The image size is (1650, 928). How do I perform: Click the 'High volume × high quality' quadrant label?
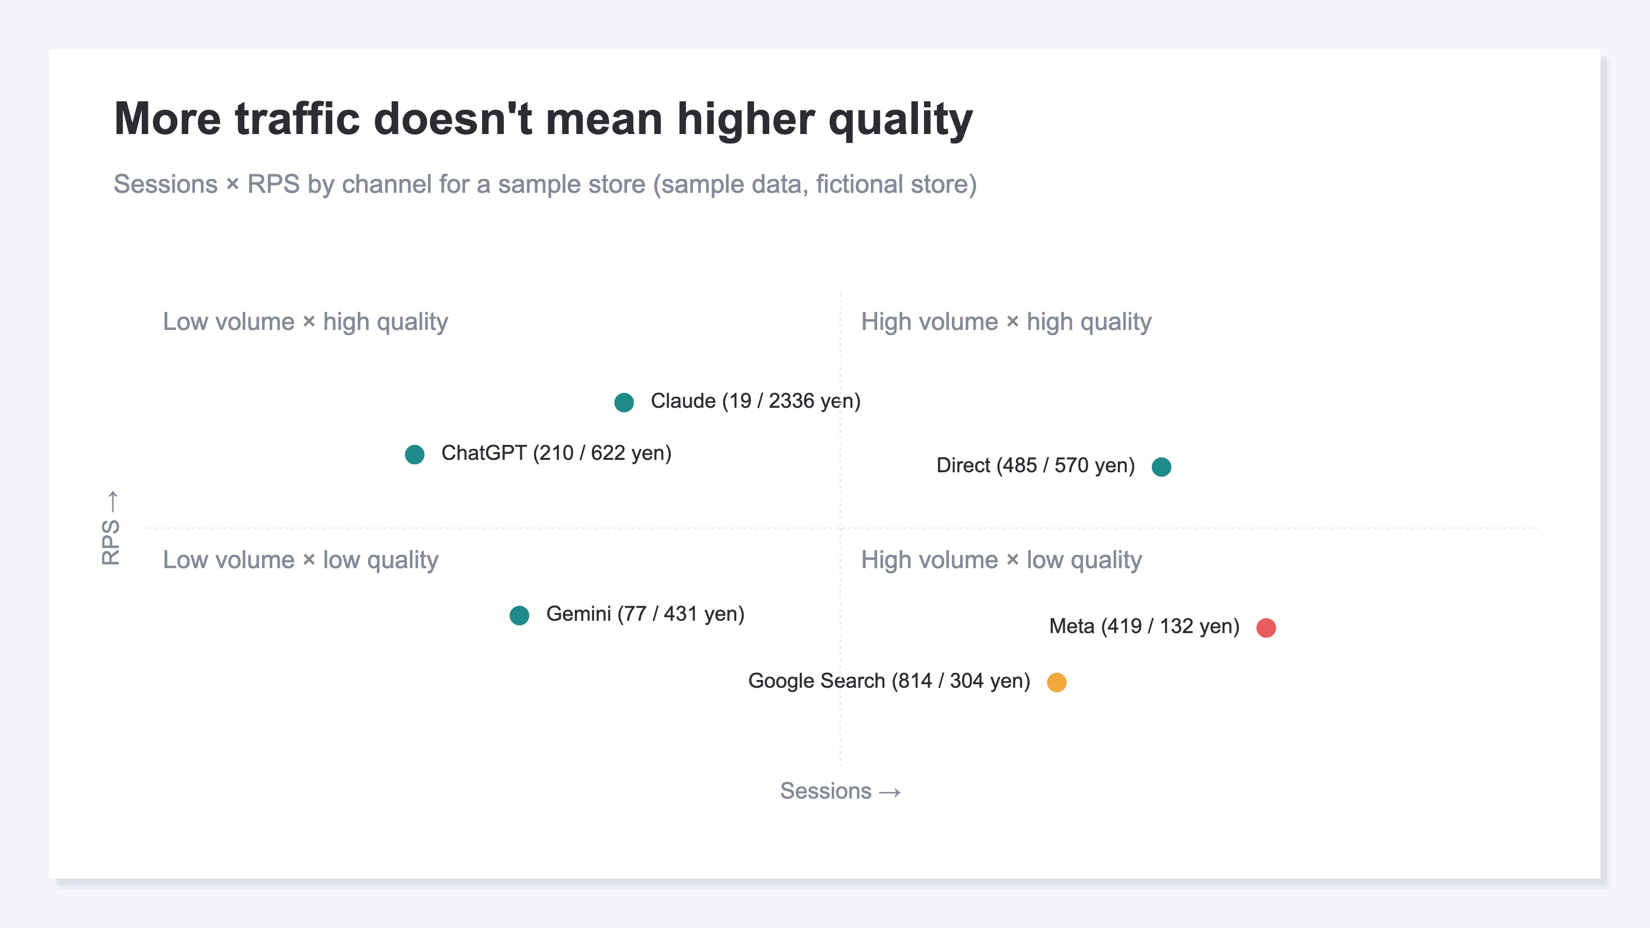pyautogui.click(x=1006, y=322)
